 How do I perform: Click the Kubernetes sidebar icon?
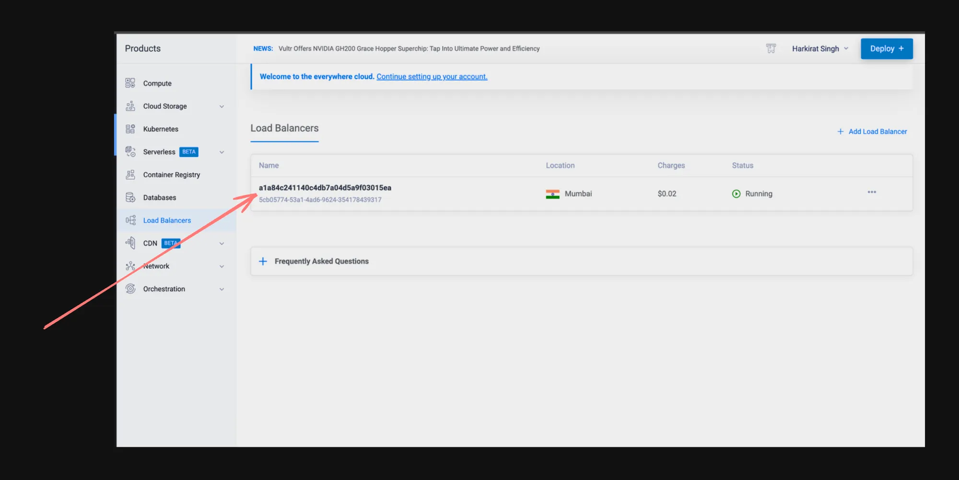[130, 129]
